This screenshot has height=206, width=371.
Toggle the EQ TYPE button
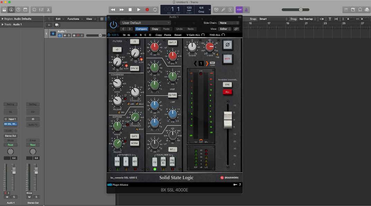coord(172,95)
